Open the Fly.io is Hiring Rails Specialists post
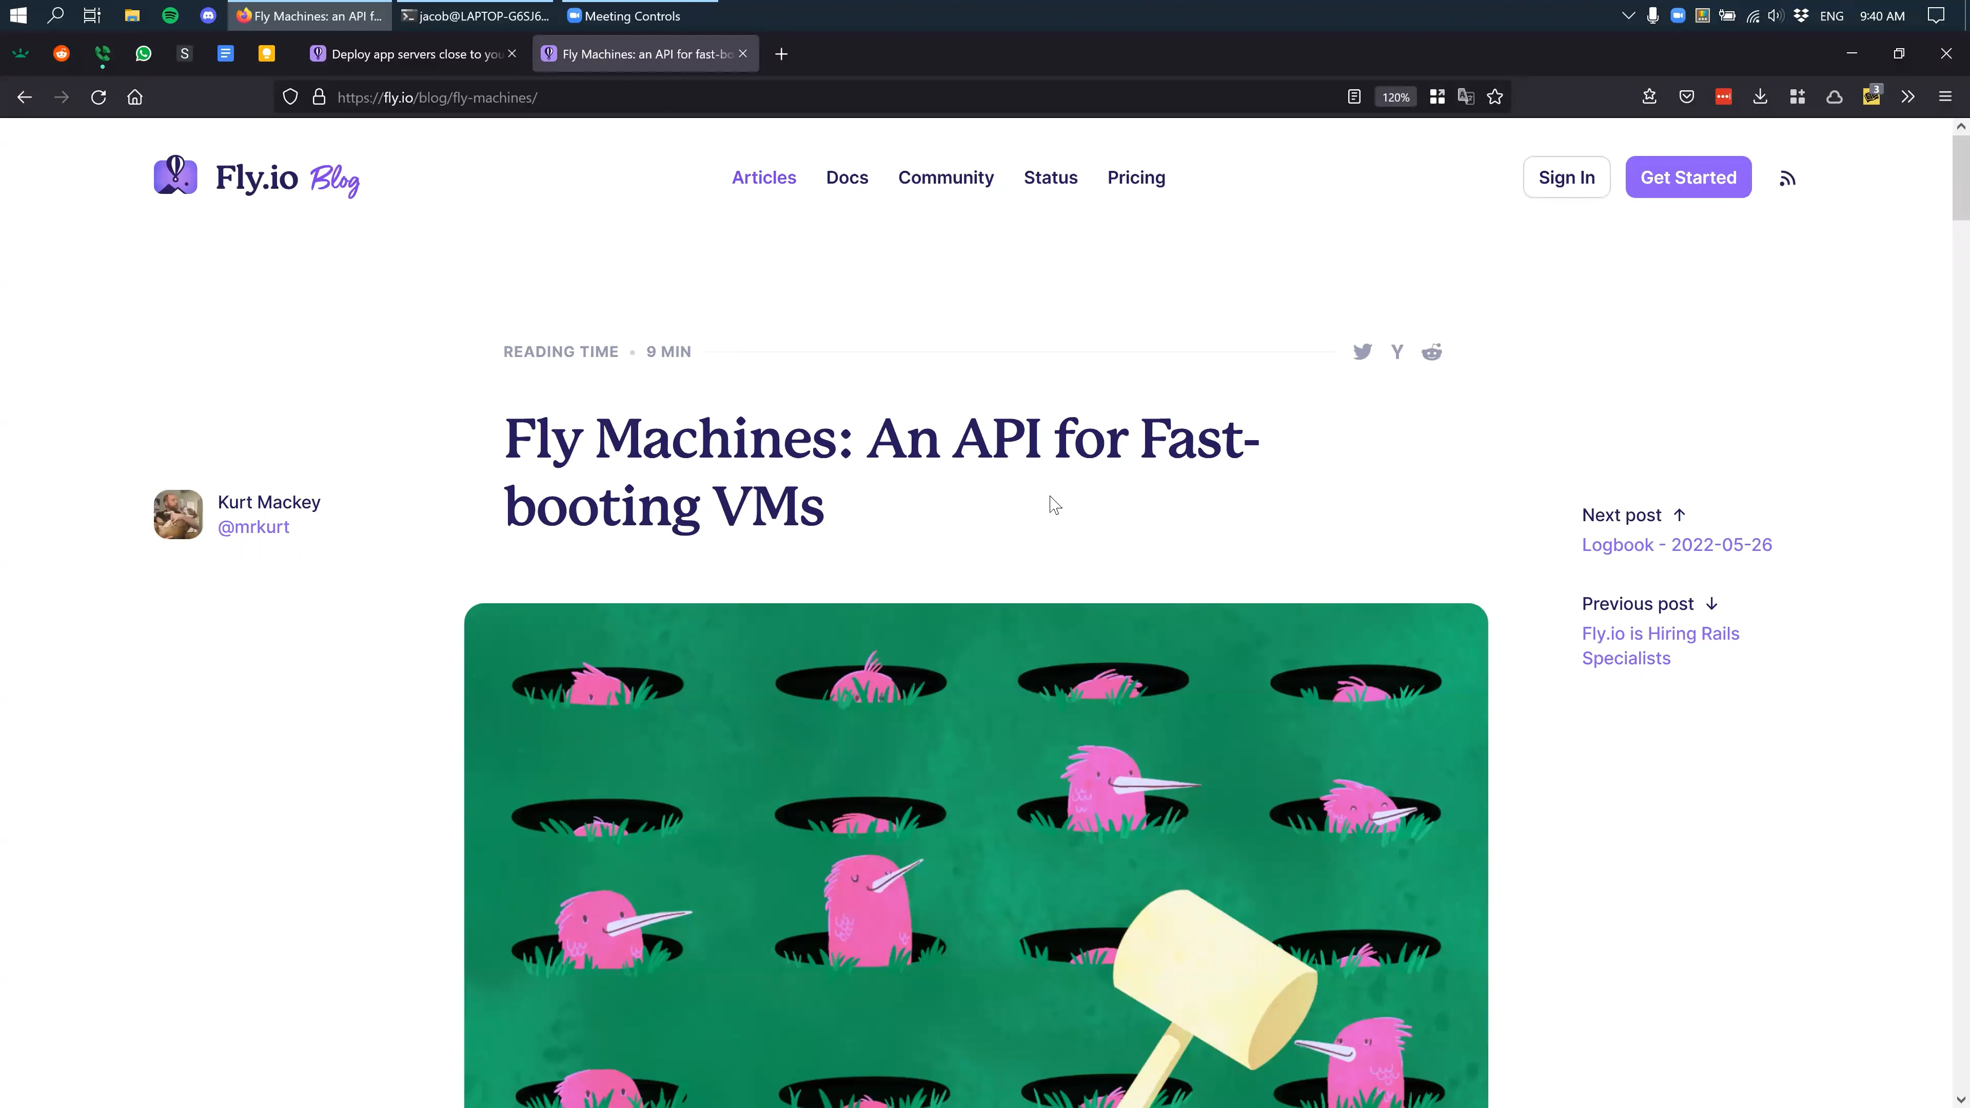 pyautogui.click(x=1660, y=645)
